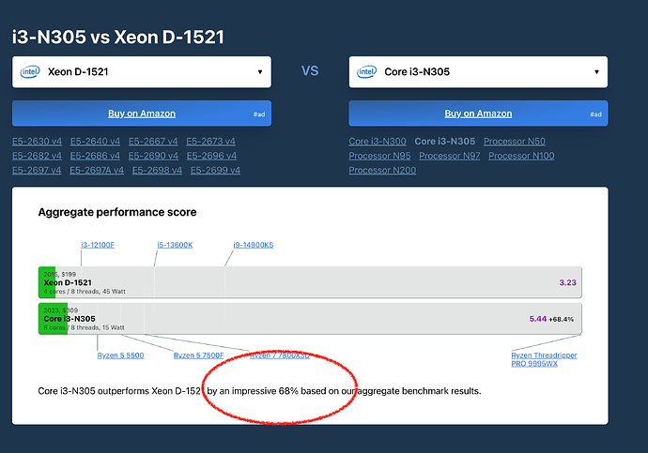Click the Intel logo beside Xeon D-1521
This screenshot has height=453, width=648.
[x=30, y=72]
